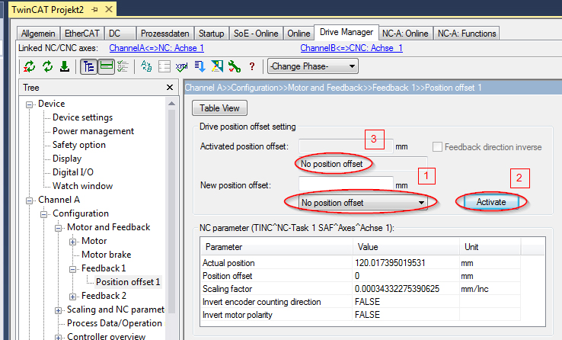Viewport: 562px width, 340px height.
Task: Open ChannelB<=>CNC: Achse 1 link
Action: click(351, 48)
